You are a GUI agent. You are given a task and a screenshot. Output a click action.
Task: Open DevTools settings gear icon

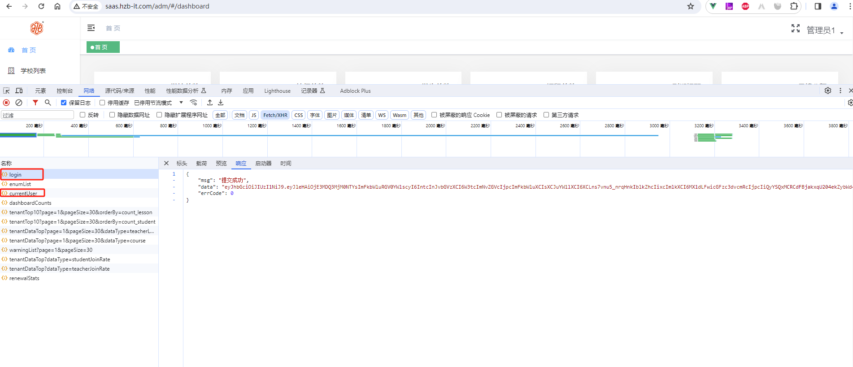pos(828,91)
